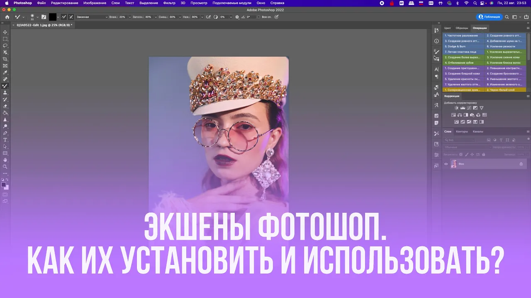The height and width of the screenshot is (298, 531).
Task: Hide the Фон layer with eye icon
Action: 446,164
